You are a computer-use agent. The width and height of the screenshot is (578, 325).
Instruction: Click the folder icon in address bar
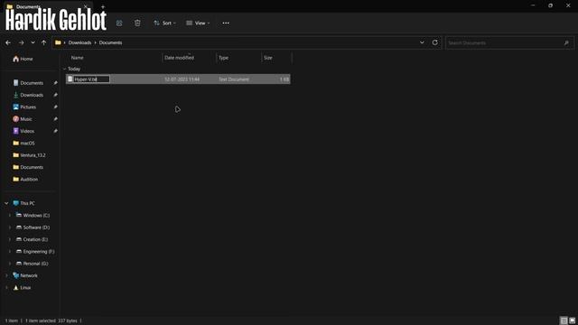tap(58, 42)
